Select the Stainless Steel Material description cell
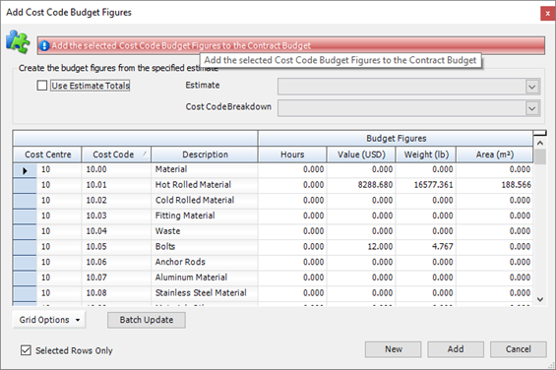Viewport: 556px width, 370px height. point(205,292)
